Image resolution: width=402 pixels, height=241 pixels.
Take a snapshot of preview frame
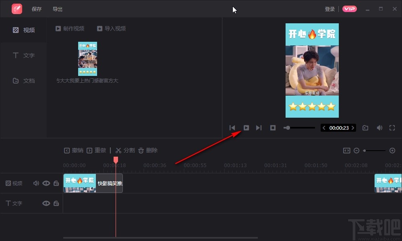(365, 128)
